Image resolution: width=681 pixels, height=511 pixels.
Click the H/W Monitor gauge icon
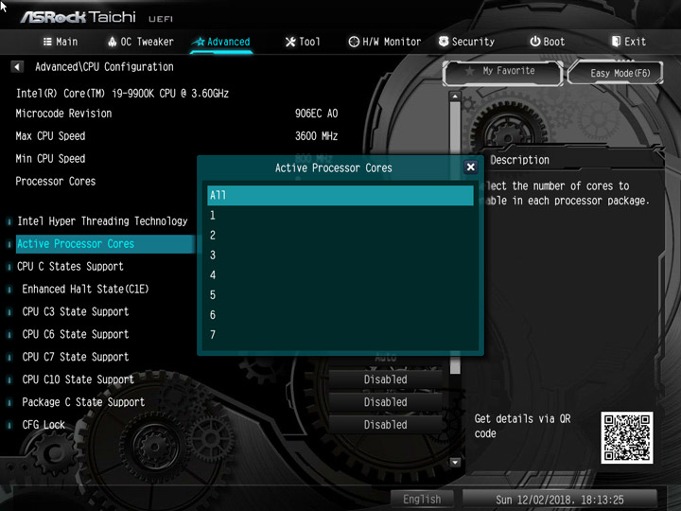[x=354, y=42]
